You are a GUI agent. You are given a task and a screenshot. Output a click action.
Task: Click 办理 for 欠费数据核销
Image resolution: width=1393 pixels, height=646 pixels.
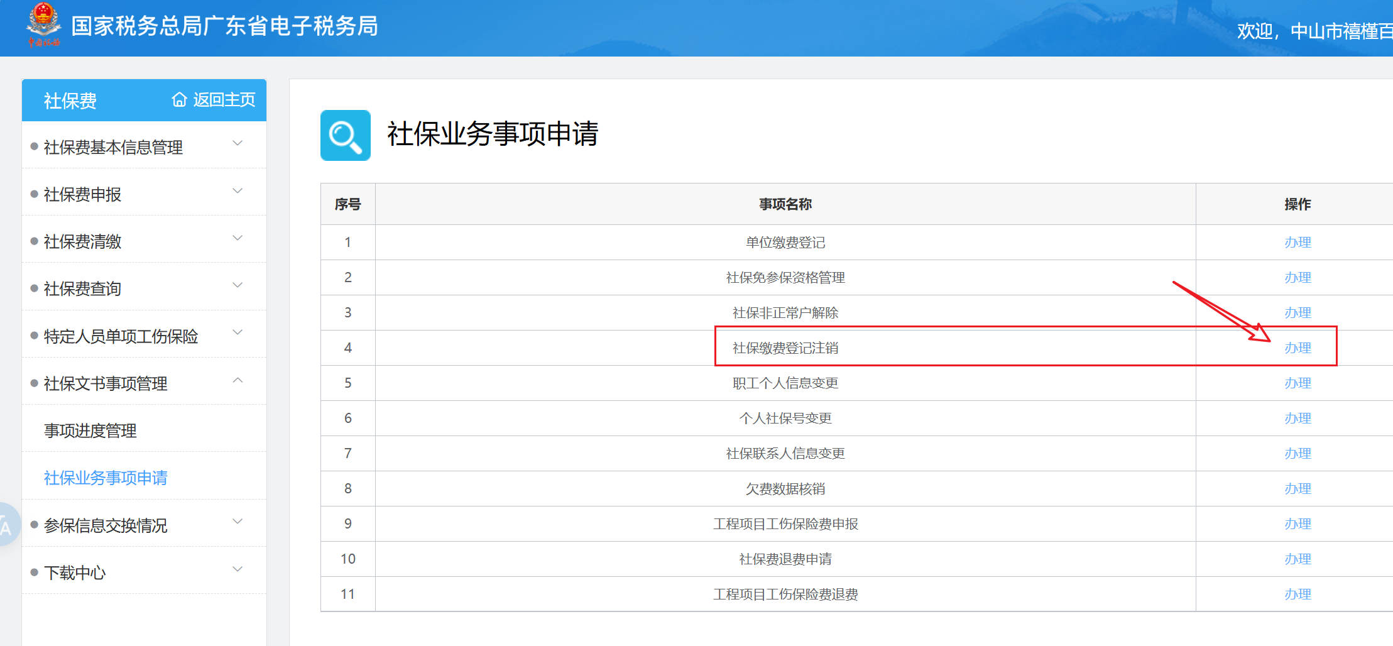tap(1297, 489)
